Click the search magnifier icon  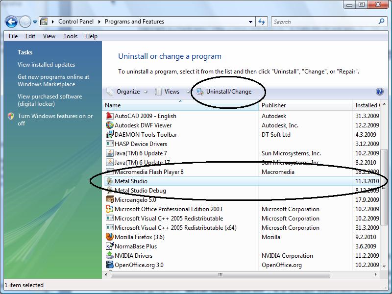point(382,22)
